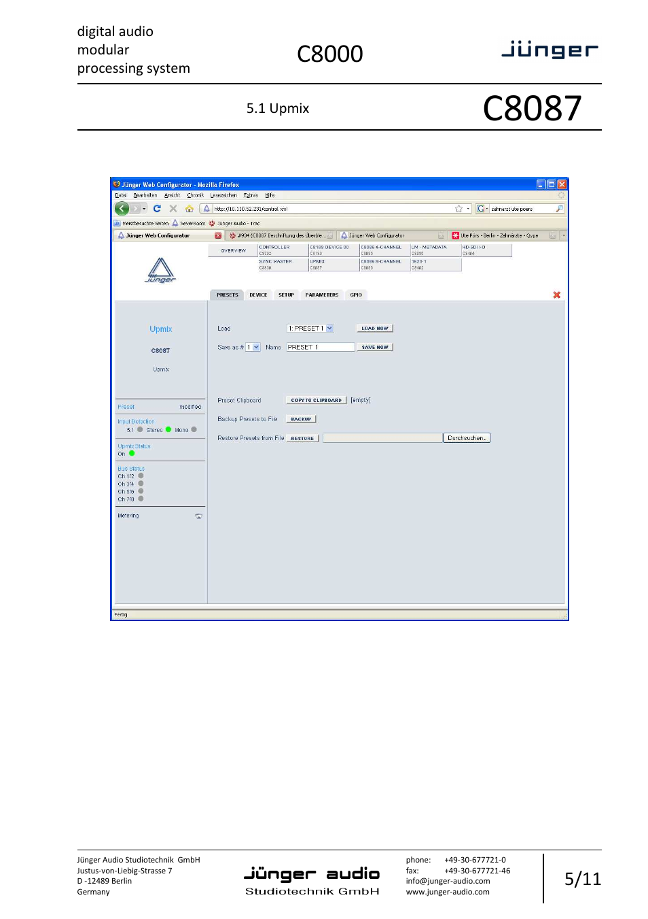This screenshot has width=648, height=919.
Task: Click COPY TO CLIPBOARD button
Action: click(x=317, y=401)
